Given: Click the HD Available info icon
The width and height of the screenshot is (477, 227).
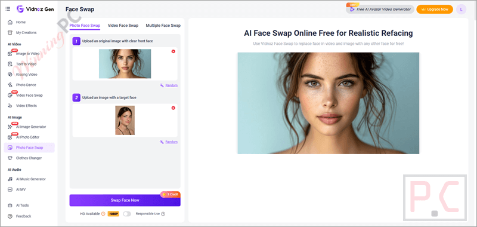Looking at the screenshot, I should pos(103,214).
